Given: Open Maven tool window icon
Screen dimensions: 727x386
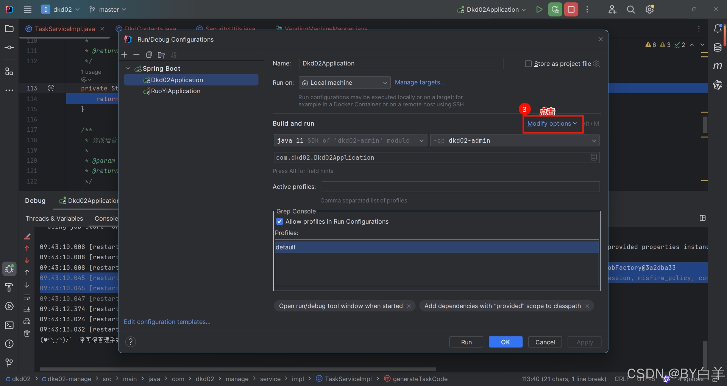Looking at the screenshot, I should [718, 66].
